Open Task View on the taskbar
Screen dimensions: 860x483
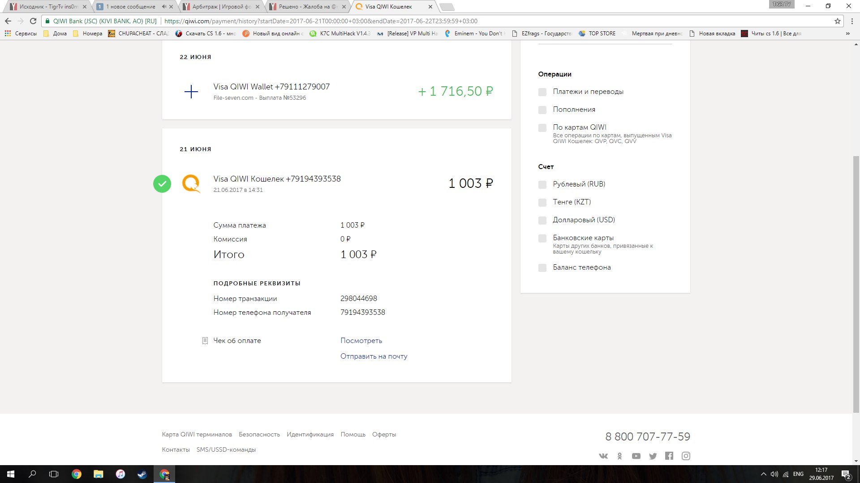(54, 474)
